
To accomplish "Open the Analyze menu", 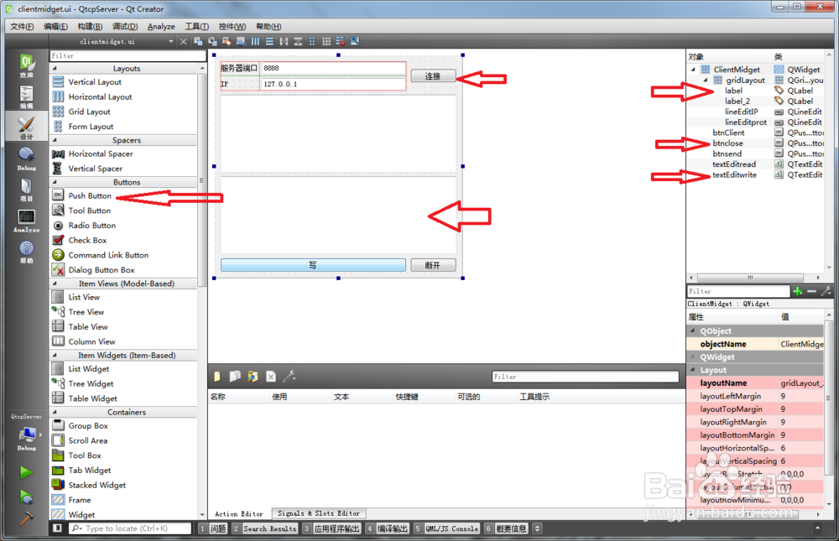I will 161,26.
